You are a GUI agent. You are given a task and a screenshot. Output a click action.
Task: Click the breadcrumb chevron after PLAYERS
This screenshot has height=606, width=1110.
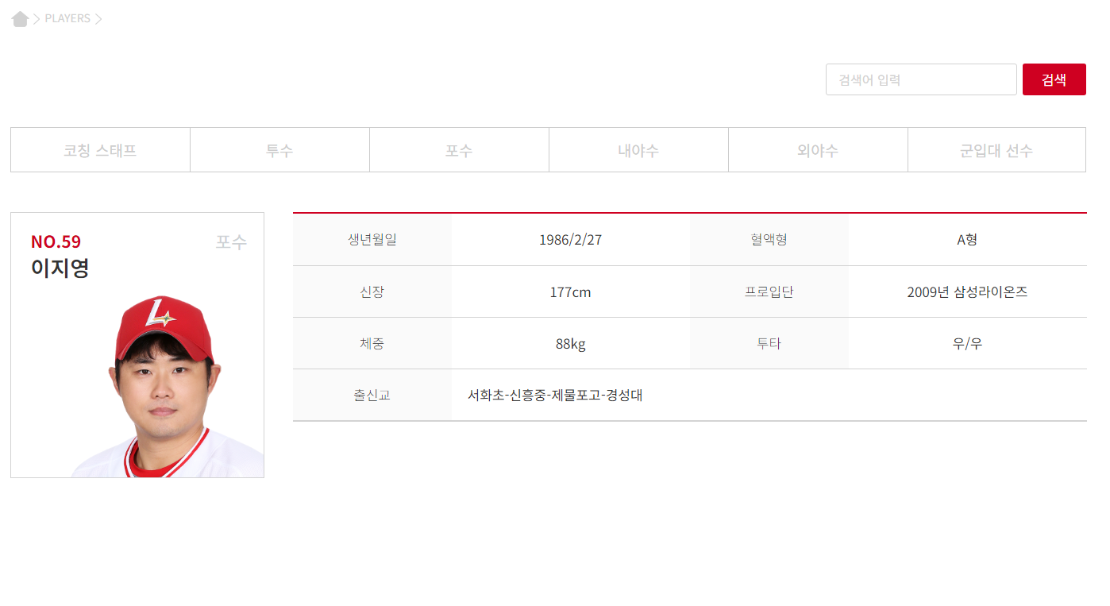[99, 18]
